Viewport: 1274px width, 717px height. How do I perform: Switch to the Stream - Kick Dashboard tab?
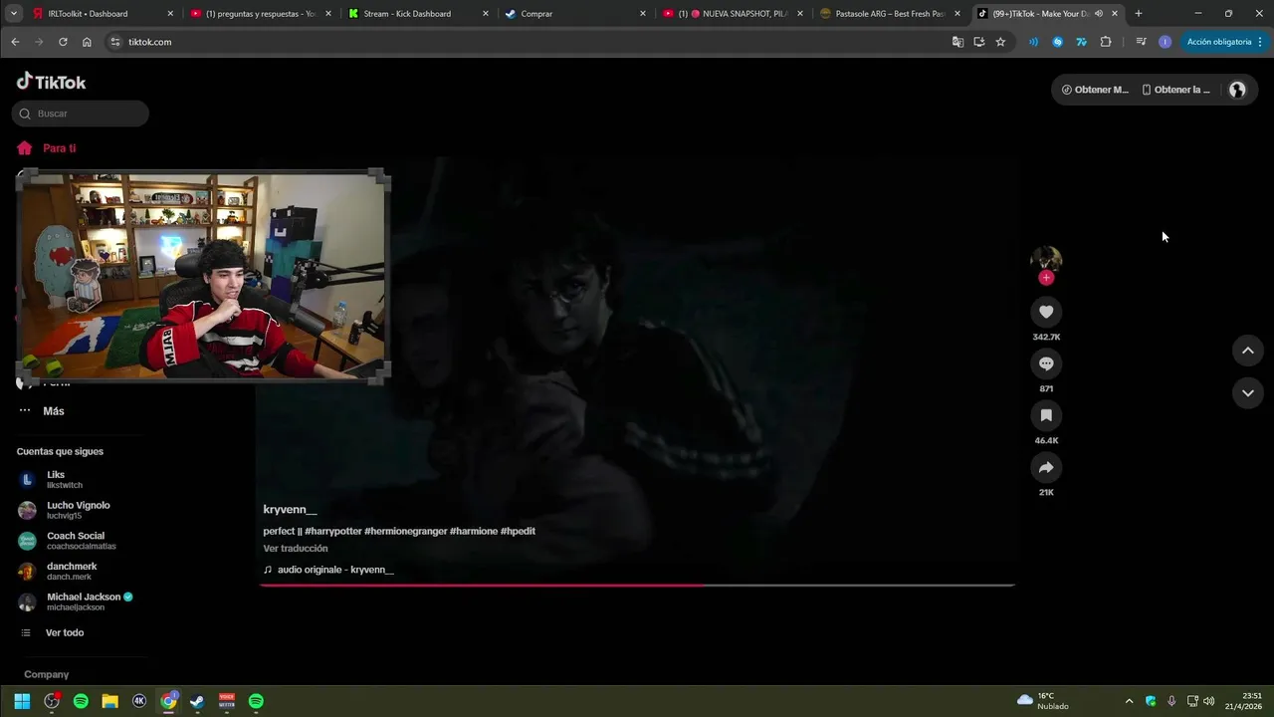pyautogui.click(x=416, y=14)
